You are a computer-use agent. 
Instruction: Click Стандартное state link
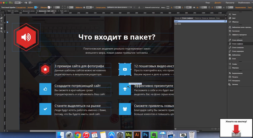click(21, 7)
